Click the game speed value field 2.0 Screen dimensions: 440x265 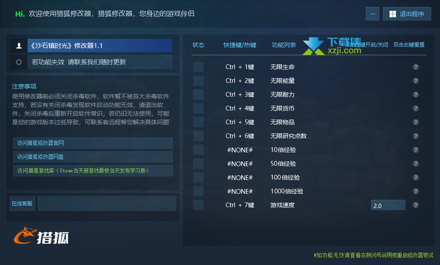pos(388,205)
